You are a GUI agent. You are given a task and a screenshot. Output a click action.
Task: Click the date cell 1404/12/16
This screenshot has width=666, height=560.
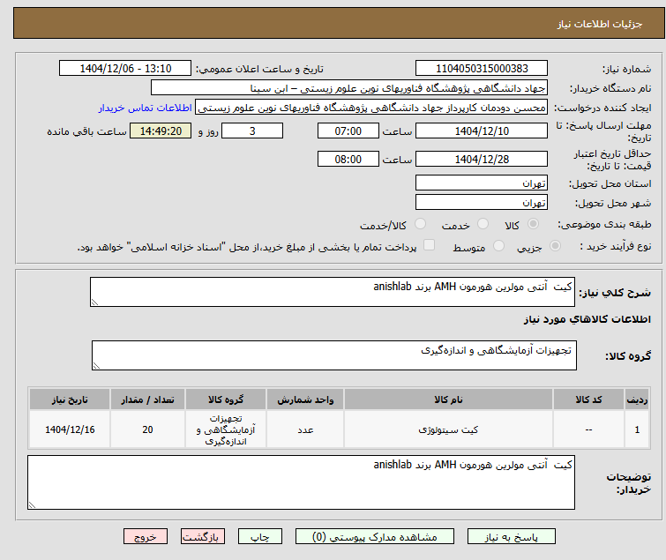tap(70, 429)
